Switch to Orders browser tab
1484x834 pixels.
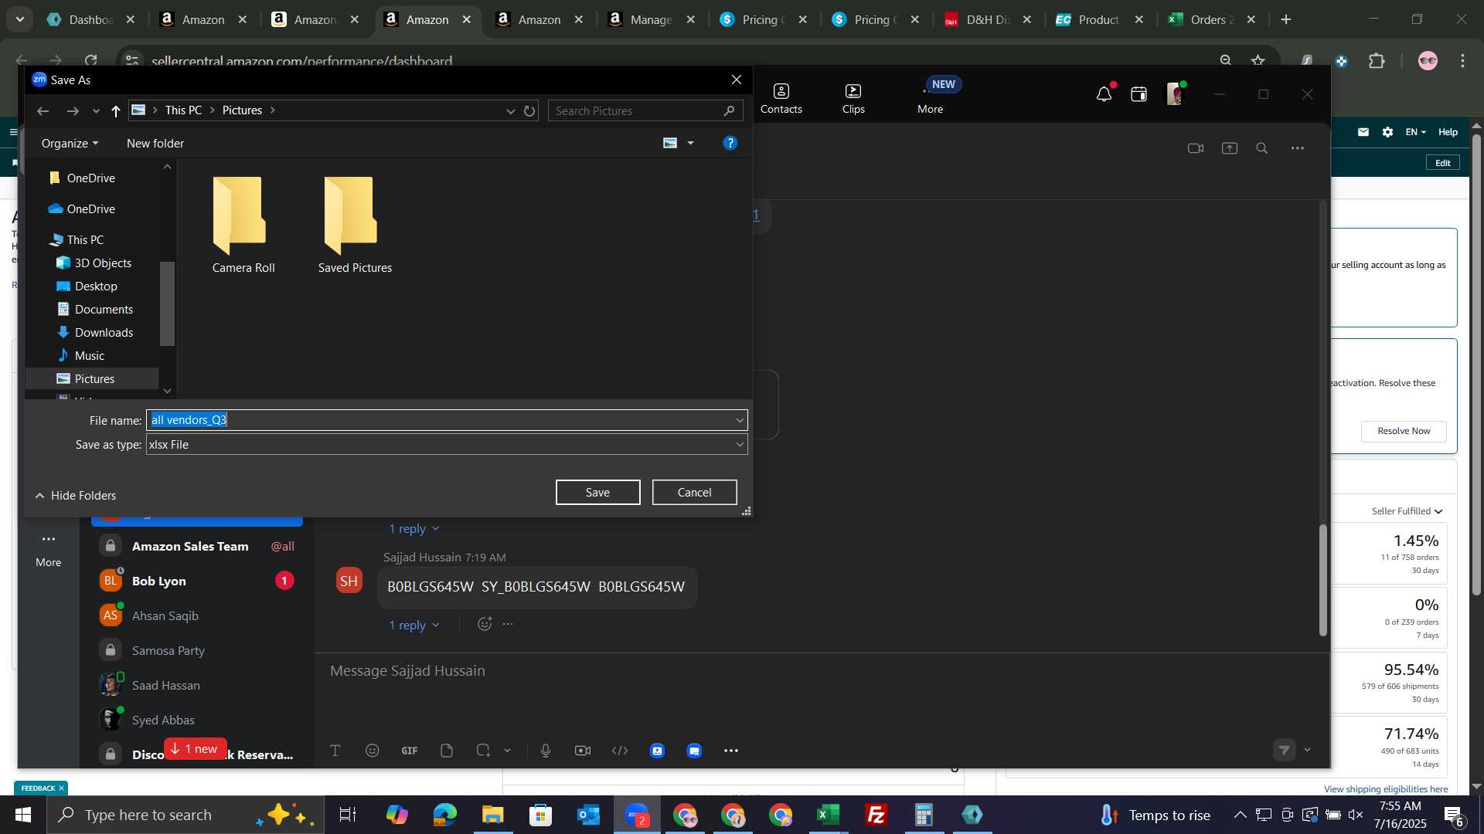(x=1211, y=20)
